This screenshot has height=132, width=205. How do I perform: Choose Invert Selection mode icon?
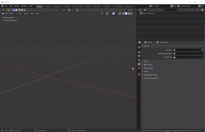22,10
